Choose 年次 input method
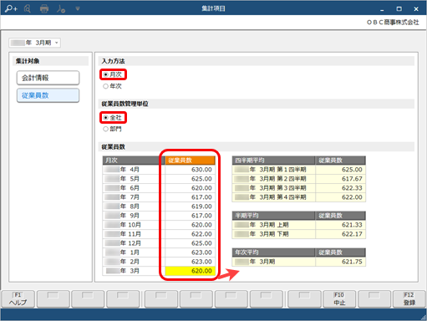This screenshot has width=427, height=321. [113, 86]
